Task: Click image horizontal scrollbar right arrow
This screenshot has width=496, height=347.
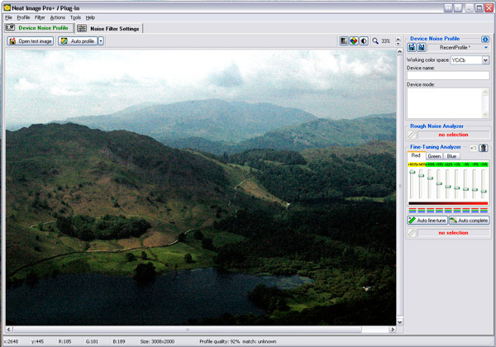Action: (393, 330)
